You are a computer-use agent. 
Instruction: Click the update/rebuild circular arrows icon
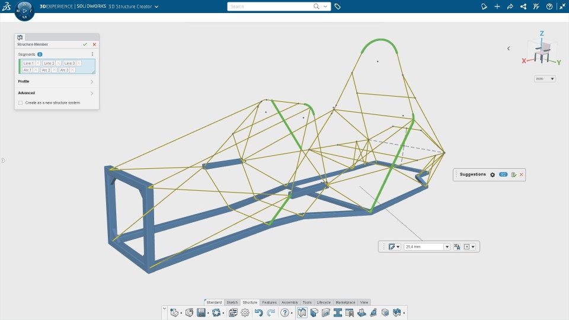[x=216, y=312]
